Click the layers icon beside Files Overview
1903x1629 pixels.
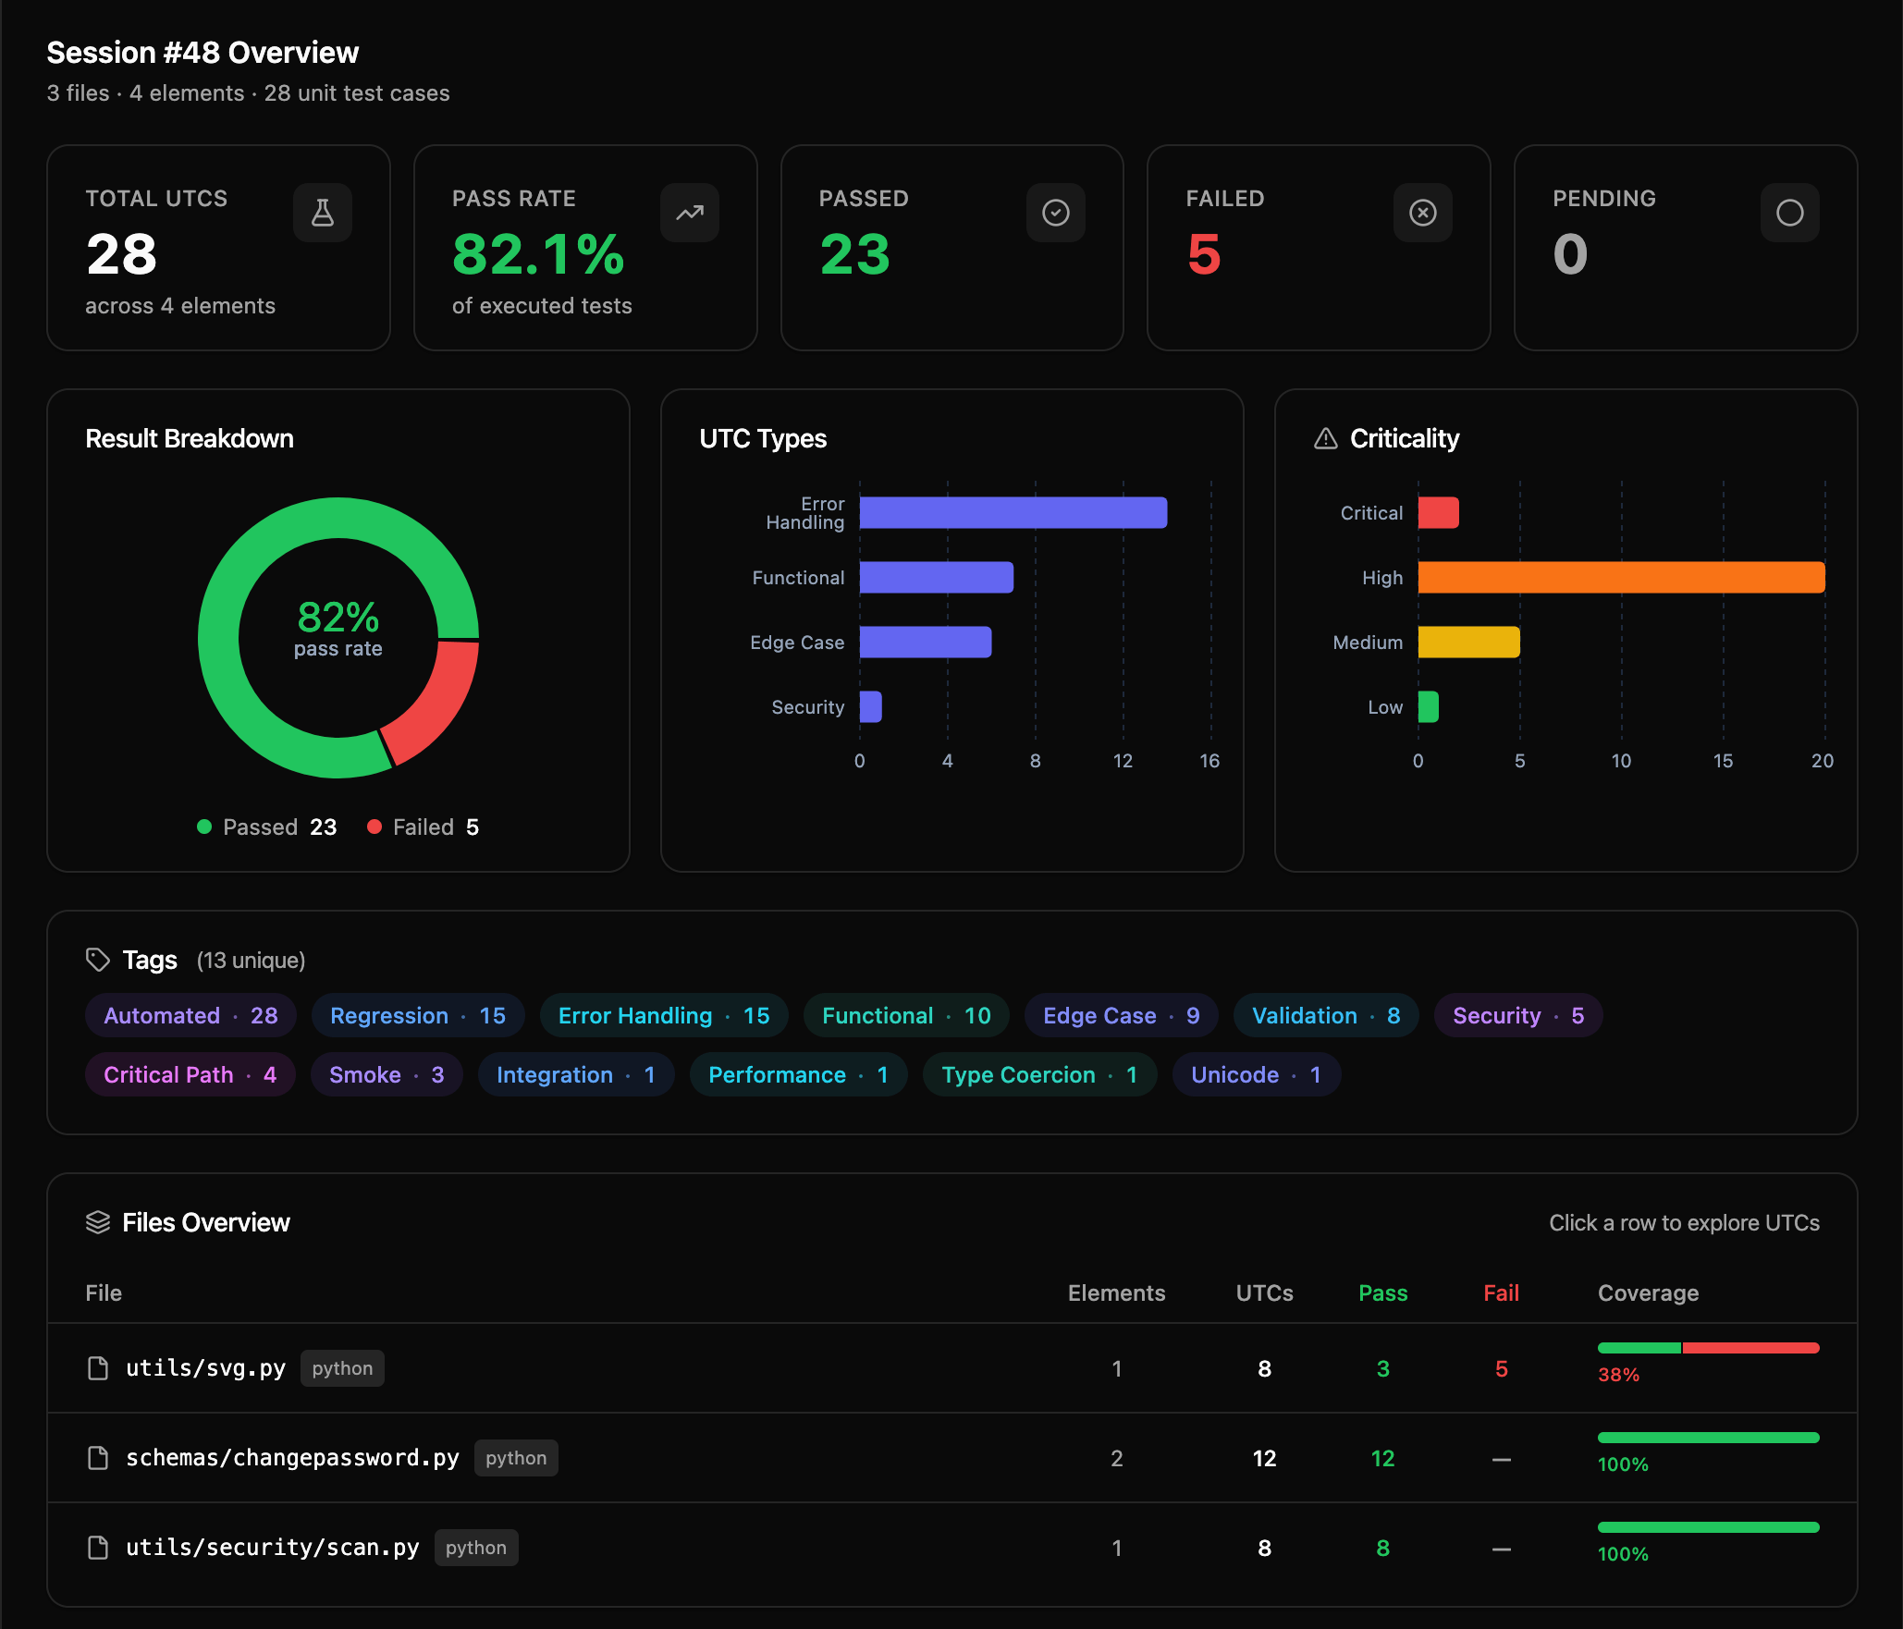point(97,1222)
